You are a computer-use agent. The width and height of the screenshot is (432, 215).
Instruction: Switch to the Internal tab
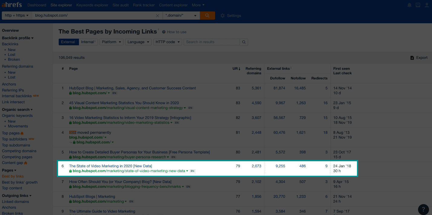tap(88, 42)
